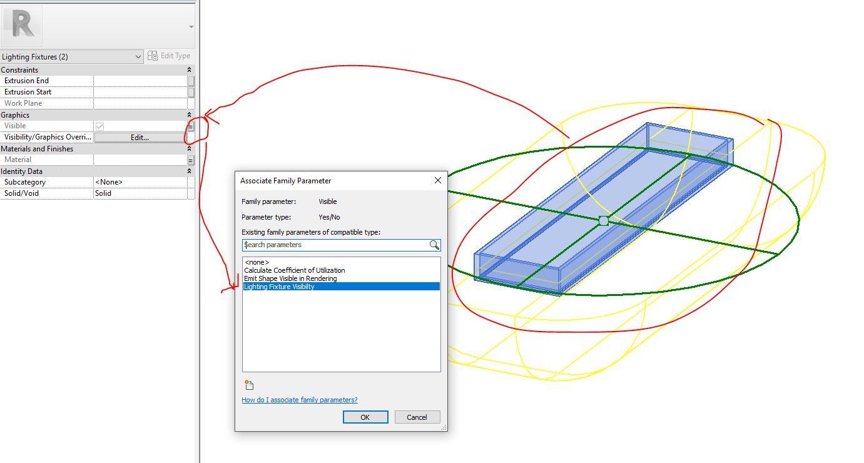Click the New parameter icon
Screen dimensions: 864x463
coord(248,385)
